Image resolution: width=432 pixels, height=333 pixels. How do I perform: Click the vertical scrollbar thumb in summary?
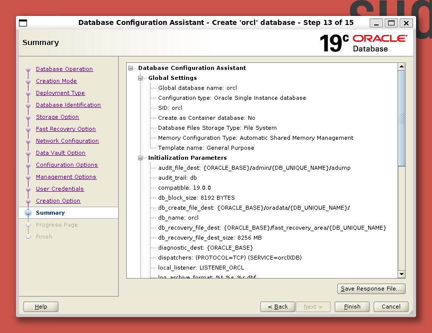402,118
